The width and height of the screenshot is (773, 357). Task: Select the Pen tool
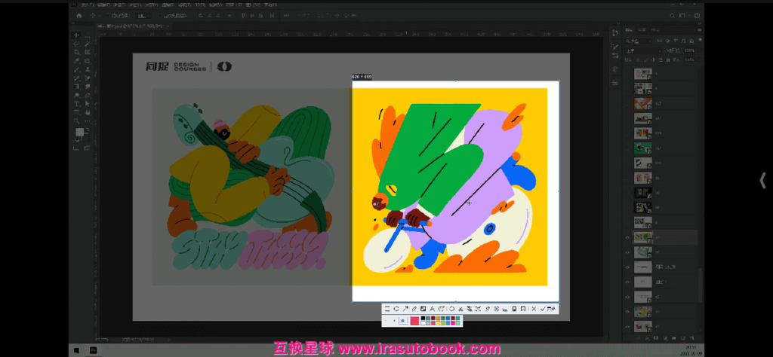coord(88,96)
